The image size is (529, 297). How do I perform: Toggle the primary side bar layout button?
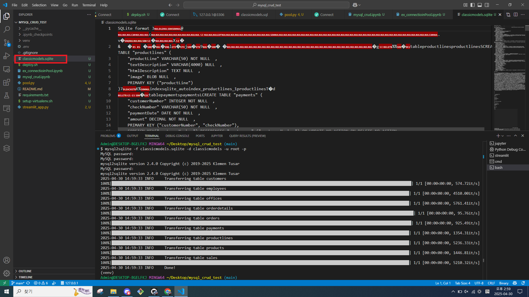pyautogui.click(x=473, y=5)
